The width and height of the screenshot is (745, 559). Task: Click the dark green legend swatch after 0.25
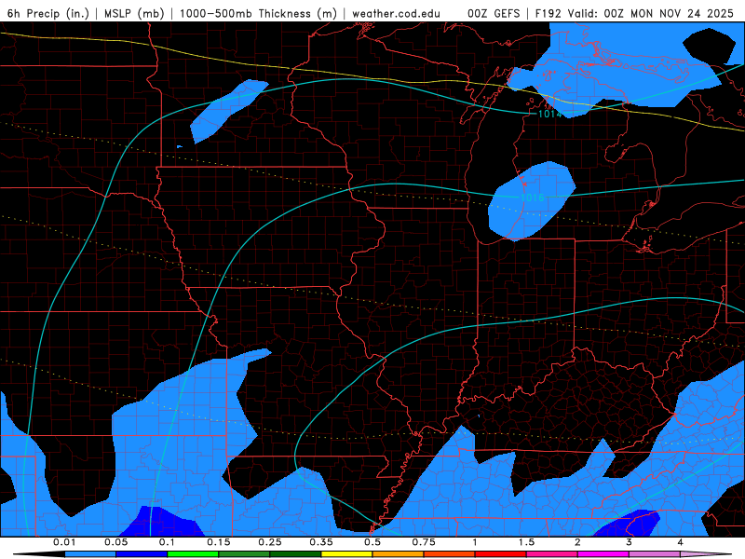click(x=295, y=554)
